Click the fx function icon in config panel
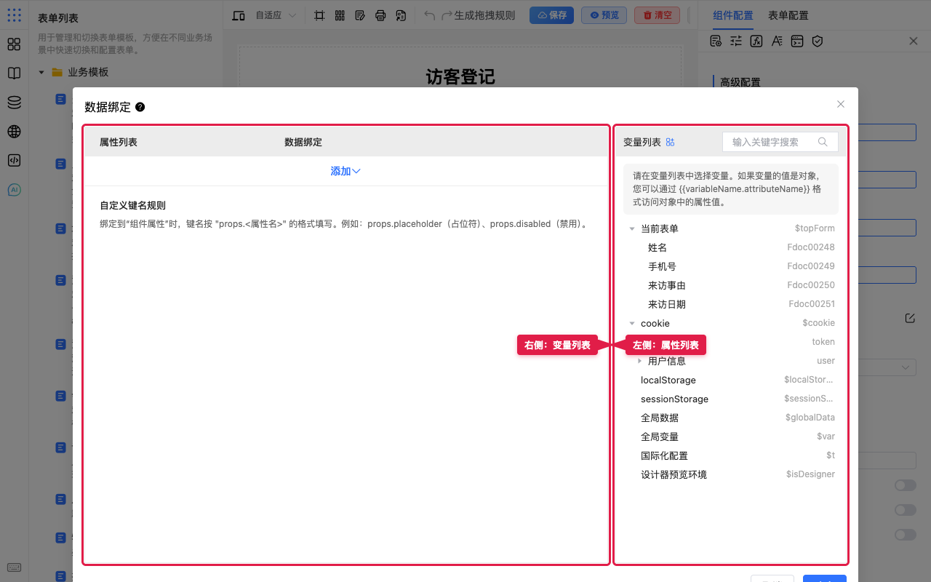The height and width of the screenshot is (582, 931). point(756,41)
